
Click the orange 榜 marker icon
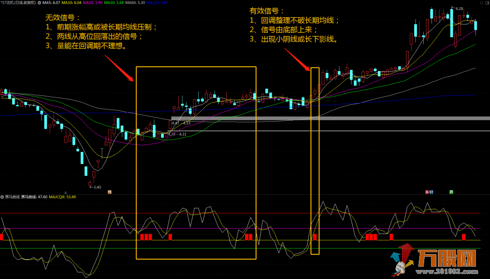click(109, 192)
